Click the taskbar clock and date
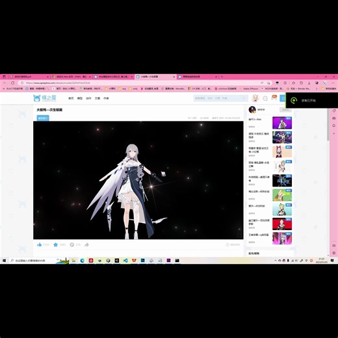338x338 pixels. pos(322,261)
